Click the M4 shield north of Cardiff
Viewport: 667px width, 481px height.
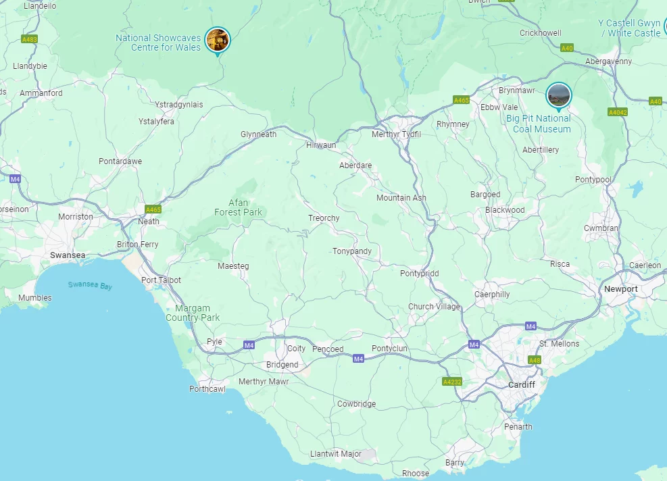pos(530,326)
